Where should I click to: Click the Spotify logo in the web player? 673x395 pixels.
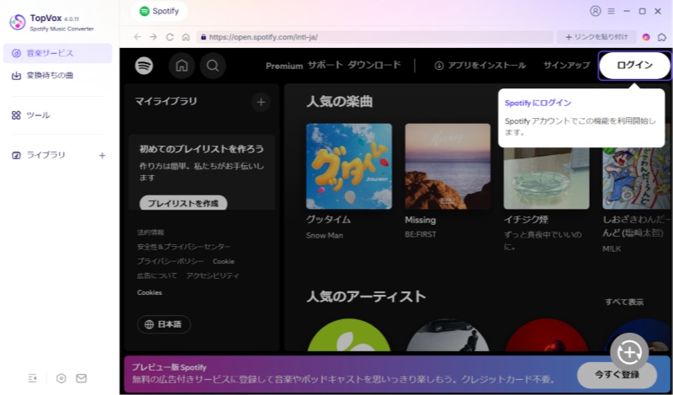tap(144, 66)
